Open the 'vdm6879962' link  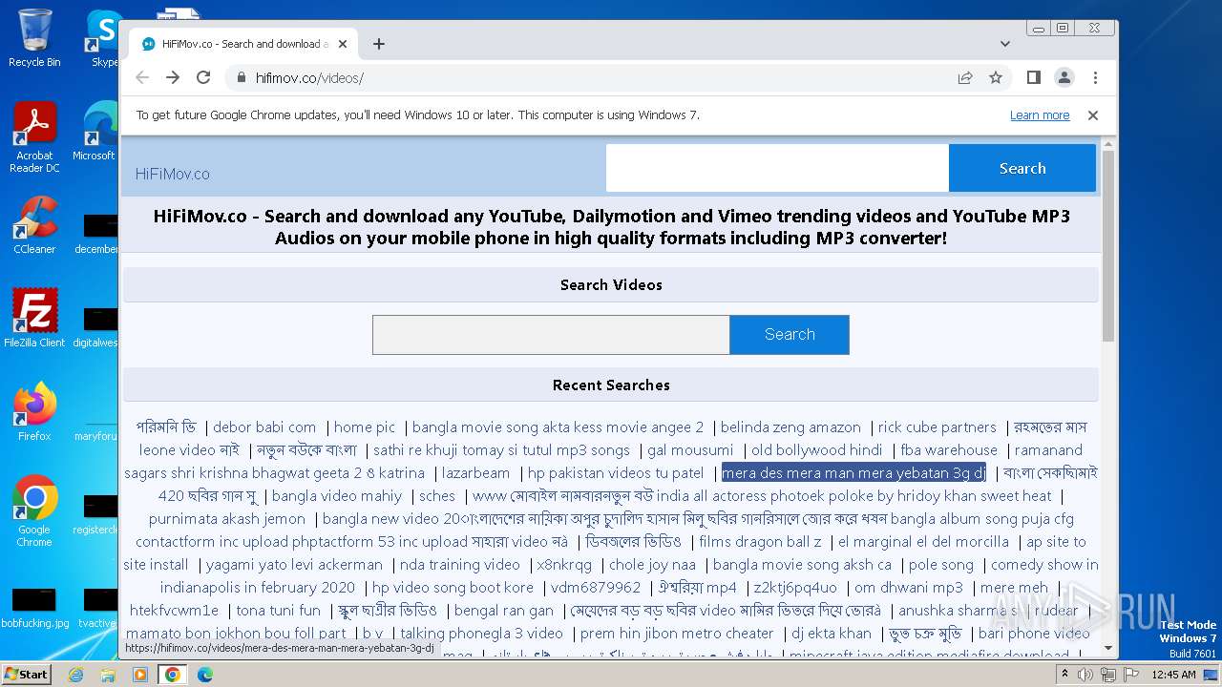pyautogui.click(x=596, y=588)
